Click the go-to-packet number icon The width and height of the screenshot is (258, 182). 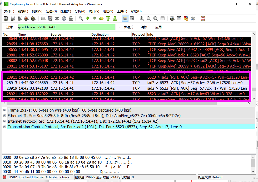(x=101, y=18)
